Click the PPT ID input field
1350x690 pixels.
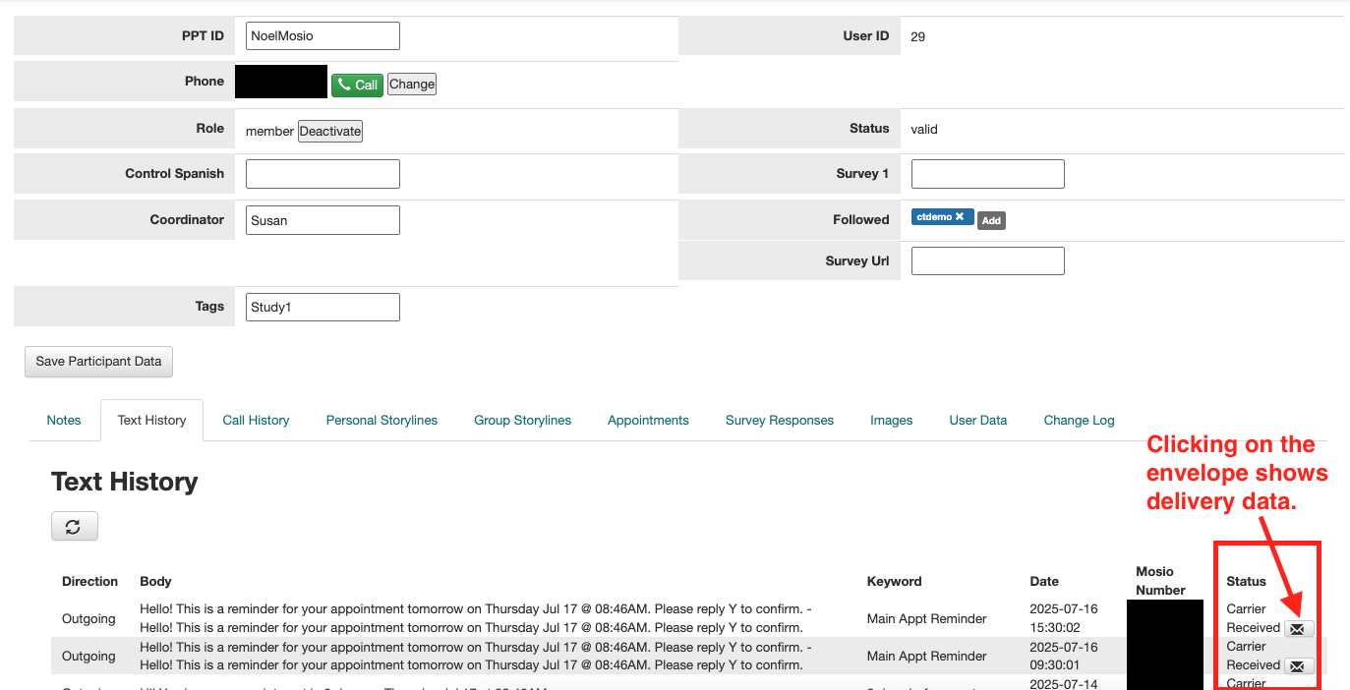tap(323, 35)
